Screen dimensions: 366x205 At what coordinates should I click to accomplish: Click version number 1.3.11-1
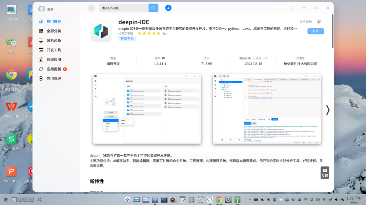(x=160, y=64)
